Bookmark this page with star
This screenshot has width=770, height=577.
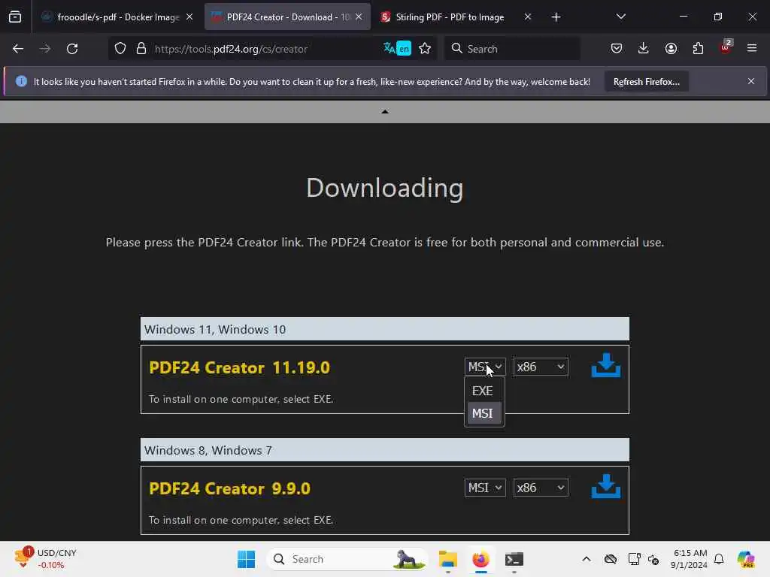425,49
